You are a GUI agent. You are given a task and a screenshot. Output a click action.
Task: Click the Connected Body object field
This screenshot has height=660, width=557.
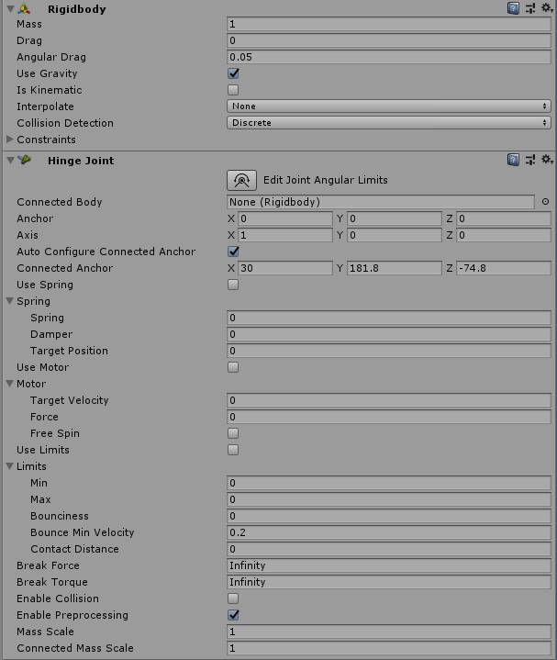pos(381,202)
